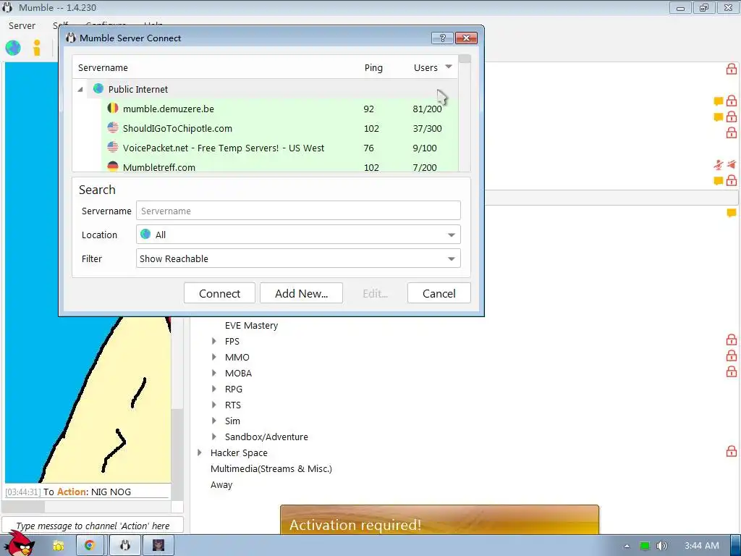
Task: Expand the Sandbox/Adventure channel
Action: coord(214,437)
